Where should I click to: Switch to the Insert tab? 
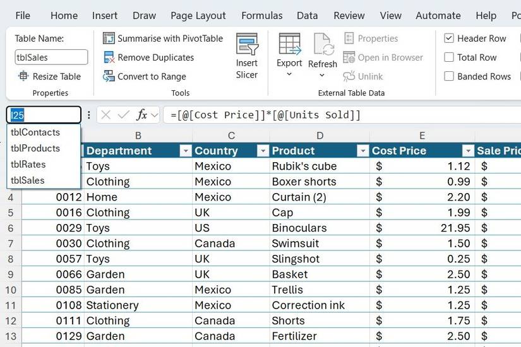click(x=105, y=16)
